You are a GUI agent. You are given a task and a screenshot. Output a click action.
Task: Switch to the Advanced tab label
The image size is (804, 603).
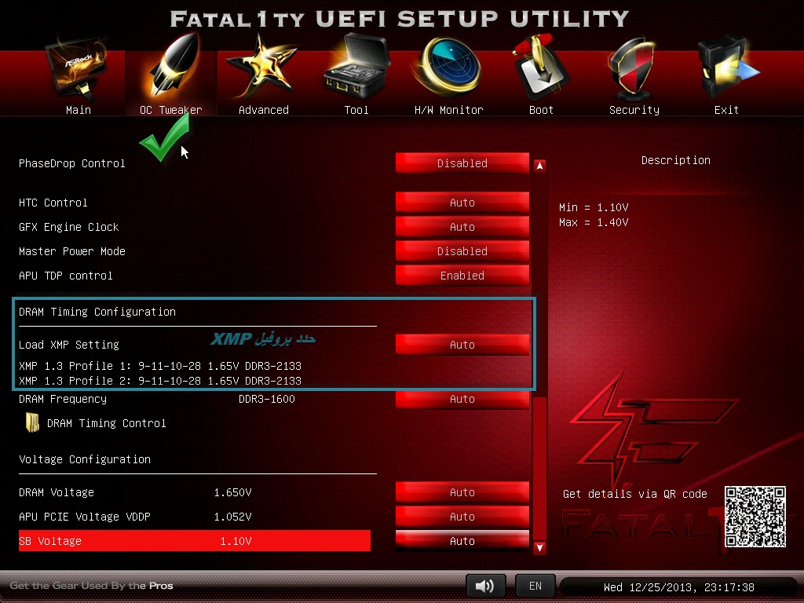point(264,110)
